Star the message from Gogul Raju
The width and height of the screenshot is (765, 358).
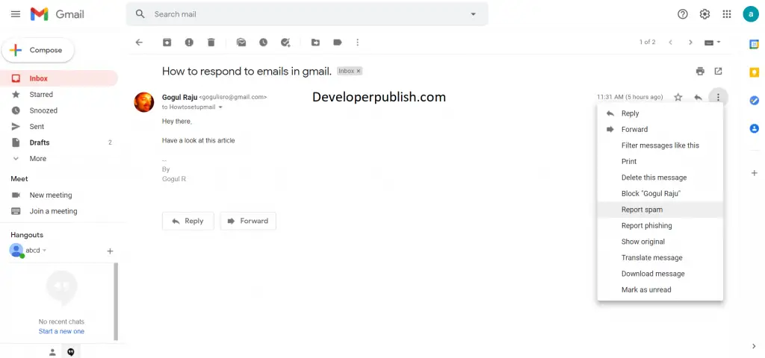678,97
